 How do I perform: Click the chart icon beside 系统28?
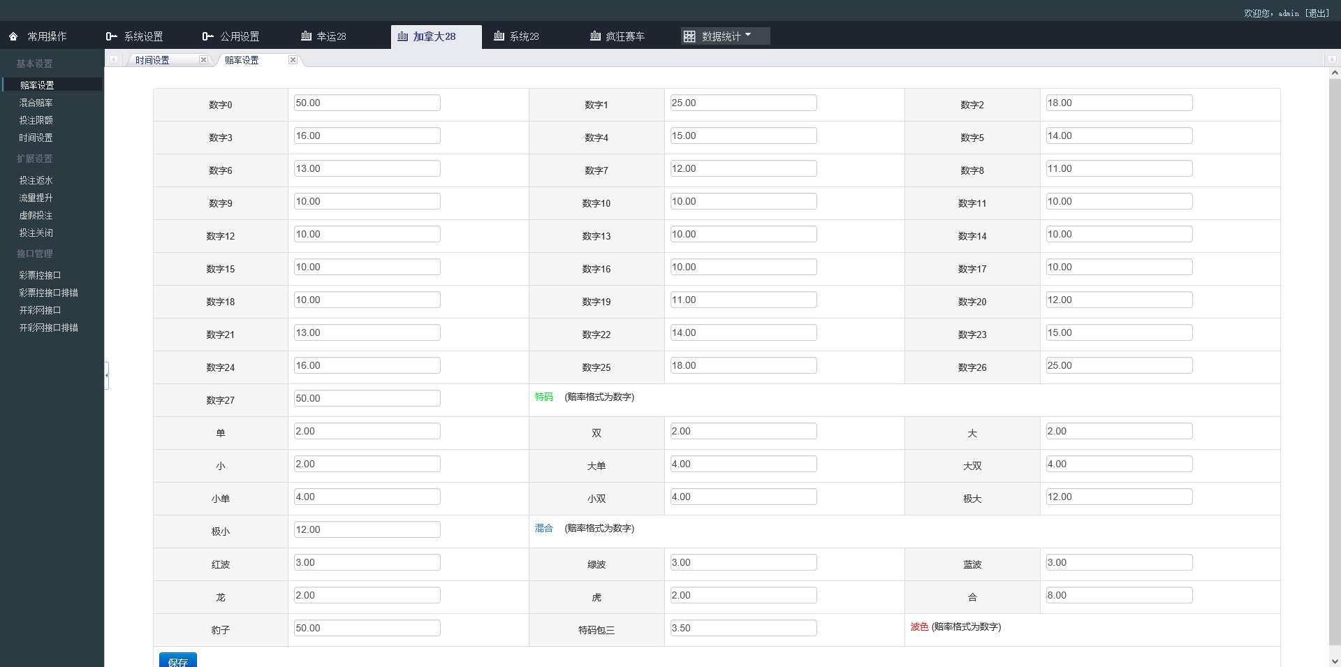tap(499, 36)
